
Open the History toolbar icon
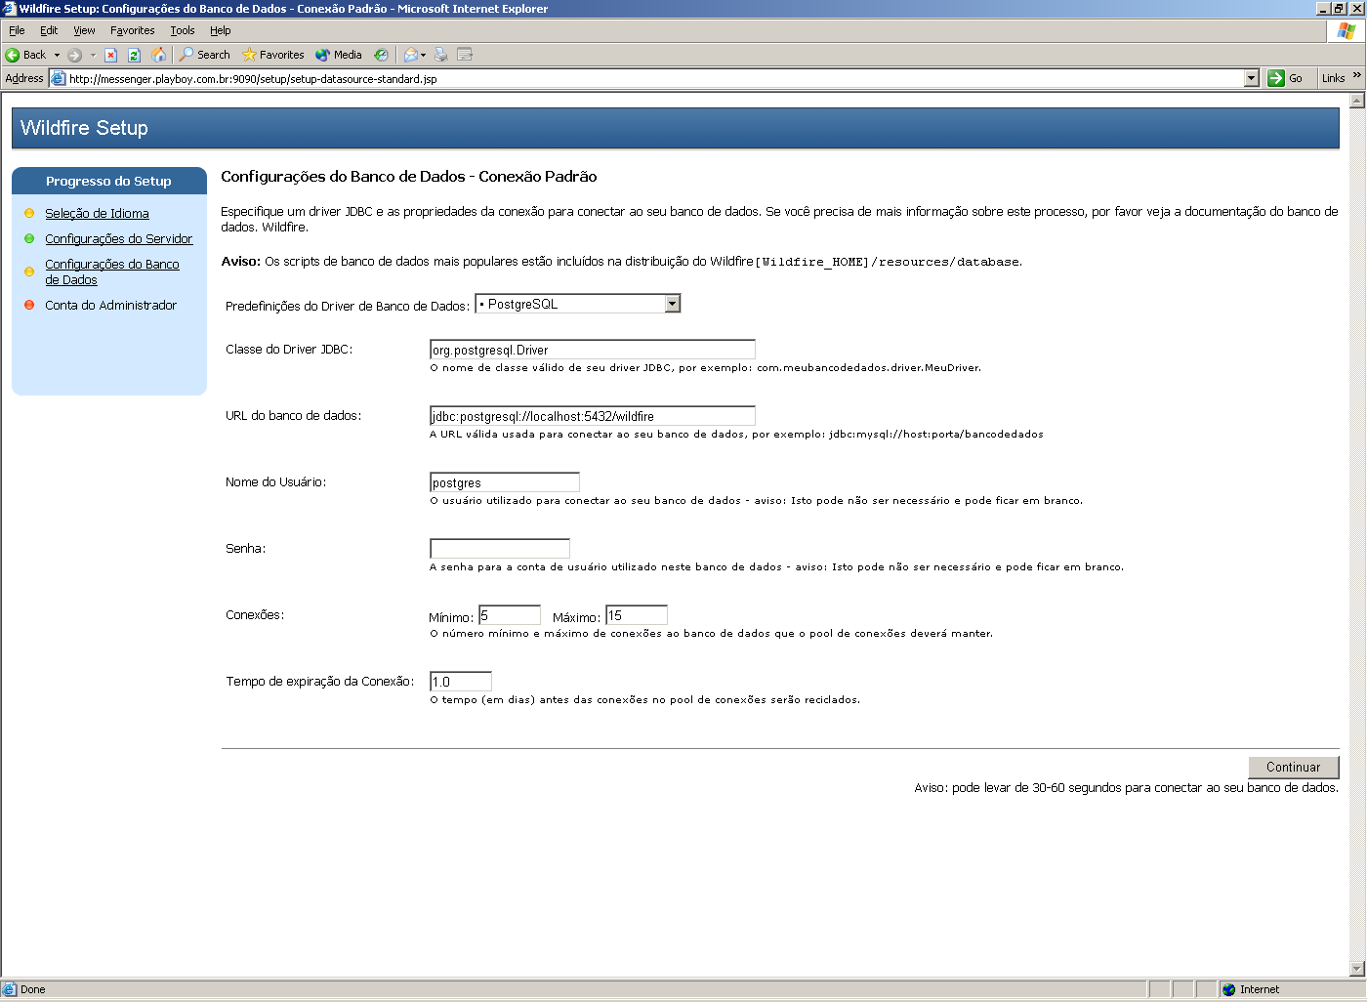[x=381, y=55]
